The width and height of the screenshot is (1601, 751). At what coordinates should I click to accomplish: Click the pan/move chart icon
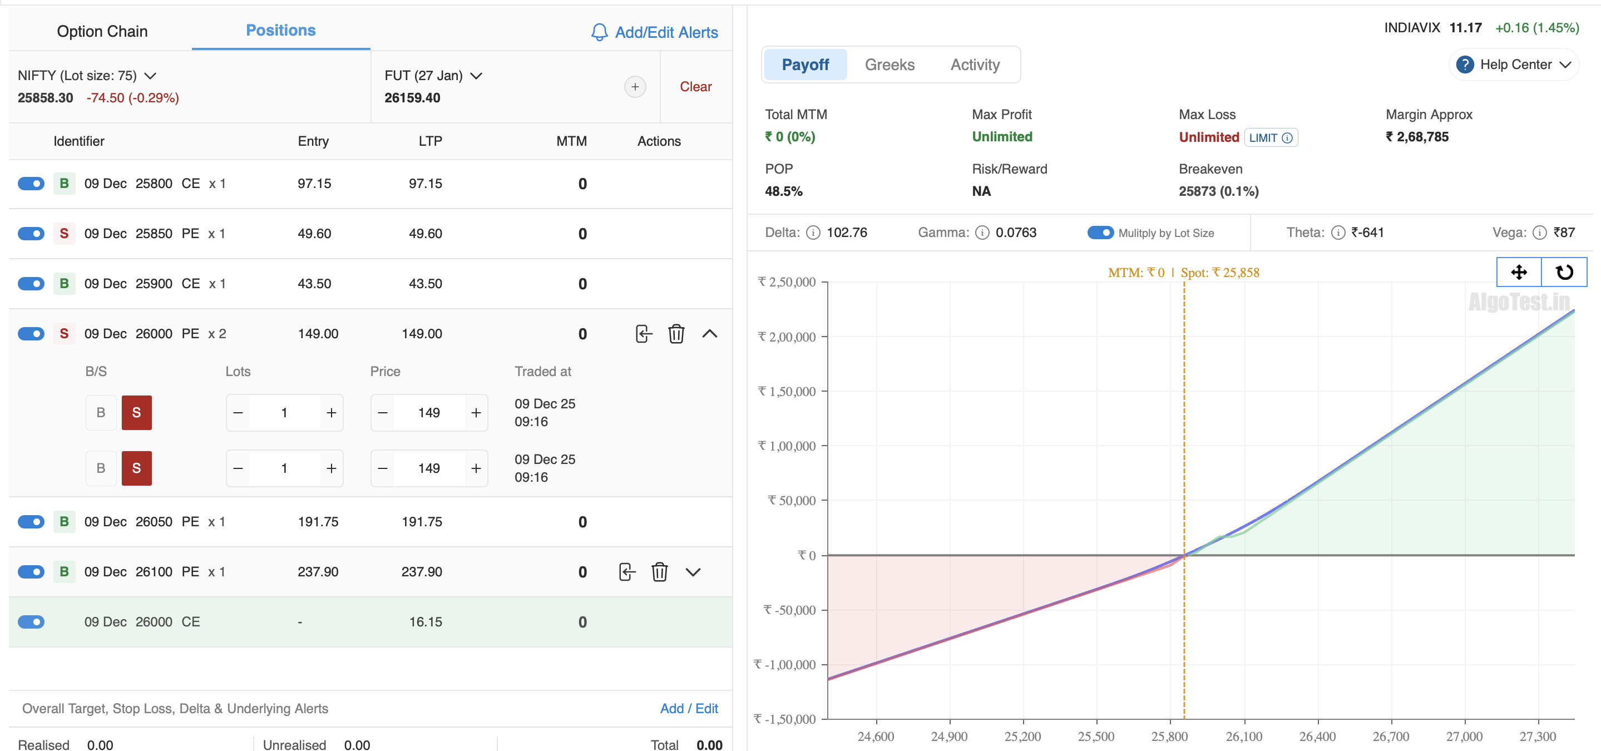click(x=1518, y=272)
